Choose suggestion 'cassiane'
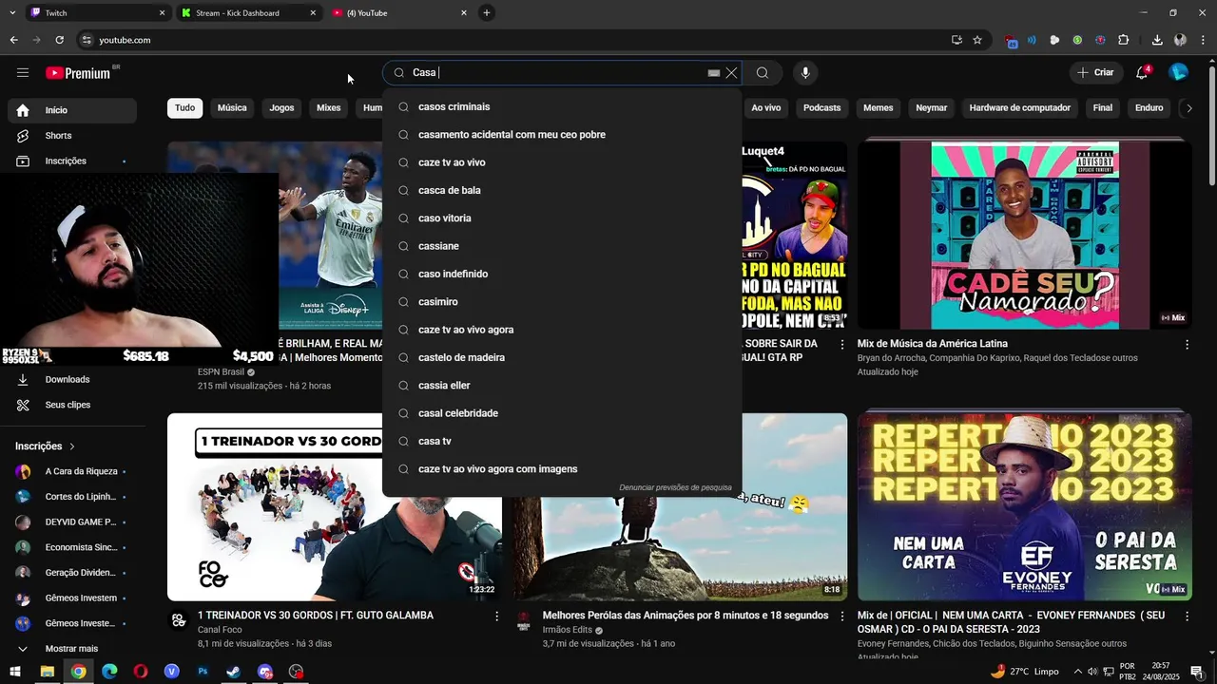 [x=562, y=246]
